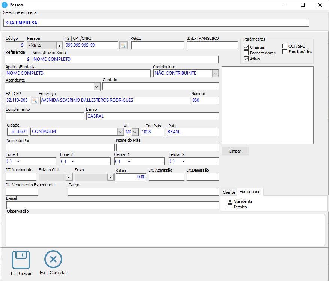
Task: Check the CCF/SPC checkbox
Action: (x=285, y=46)
